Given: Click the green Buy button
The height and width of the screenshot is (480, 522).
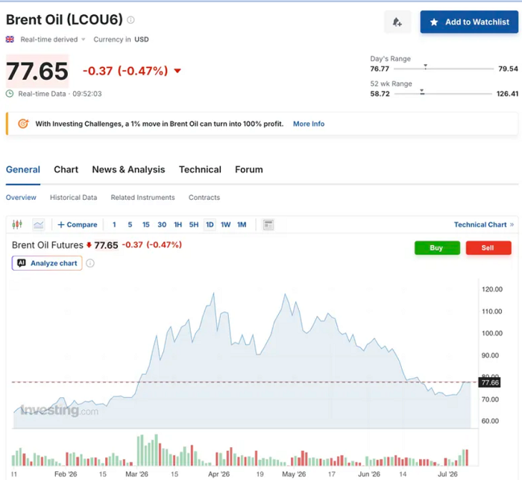Looking at the screenshot, I should (437, 247).
